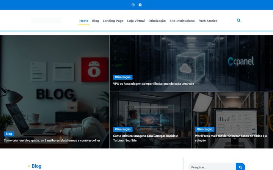
Task: Click the Blog section heading
Action: pos(36,166)
